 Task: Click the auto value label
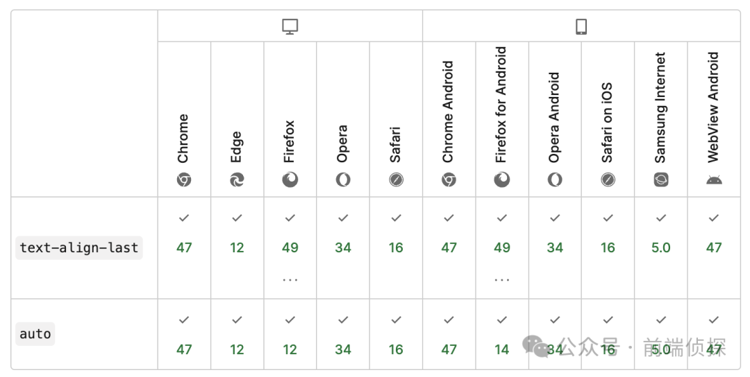[35, 334]
